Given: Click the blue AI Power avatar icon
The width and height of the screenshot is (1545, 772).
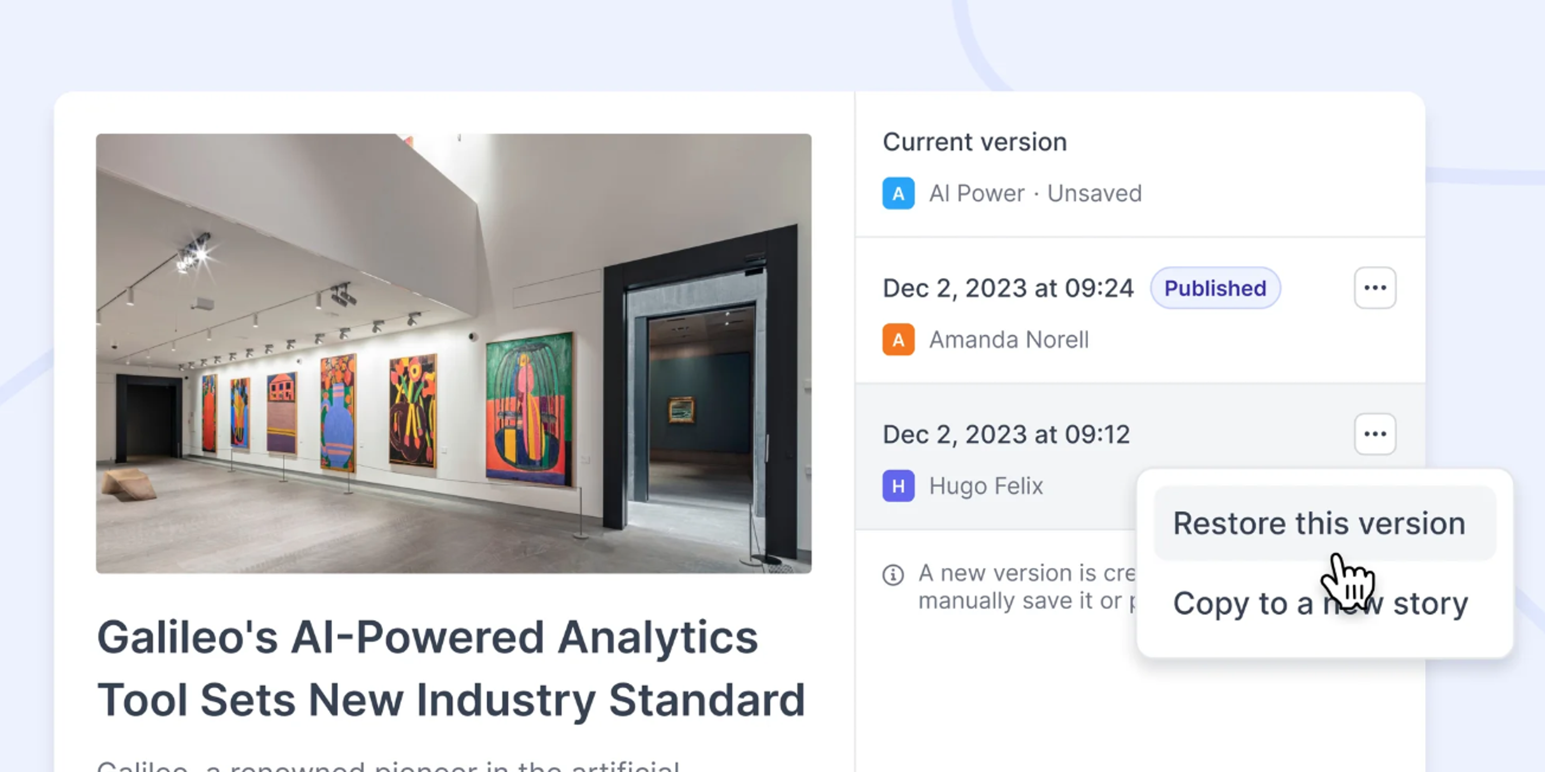Looking at the screenshot, I should click(898, 194).
